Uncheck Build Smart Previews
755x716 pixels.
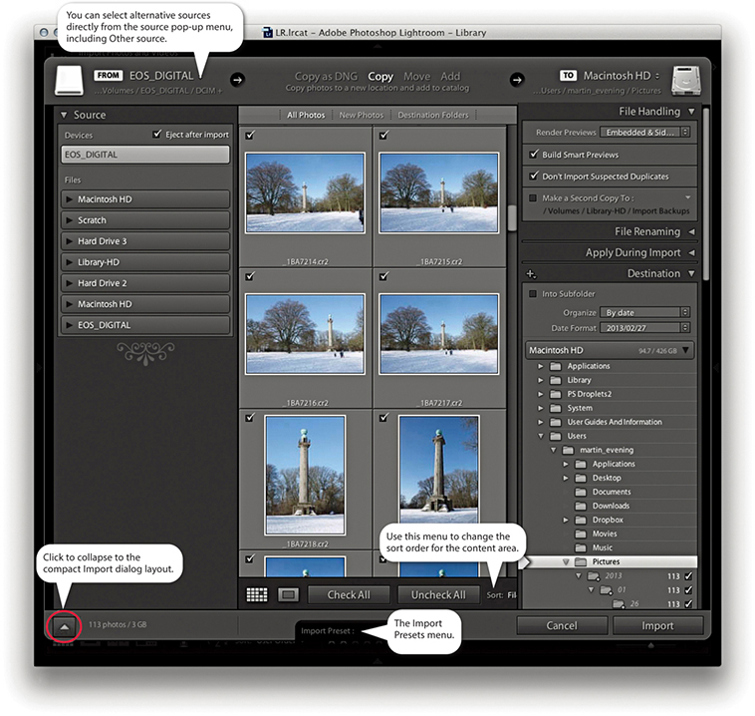pos(534,155)
